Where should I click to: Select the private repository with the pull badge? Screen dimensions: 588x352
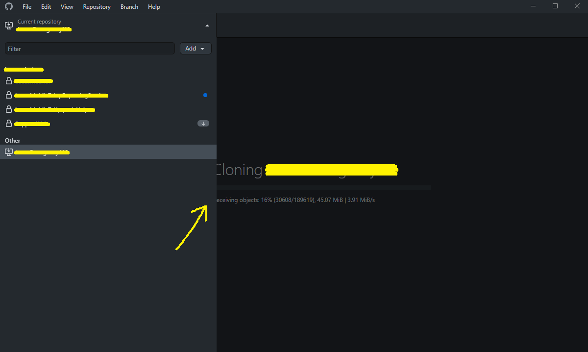point(108,124)
